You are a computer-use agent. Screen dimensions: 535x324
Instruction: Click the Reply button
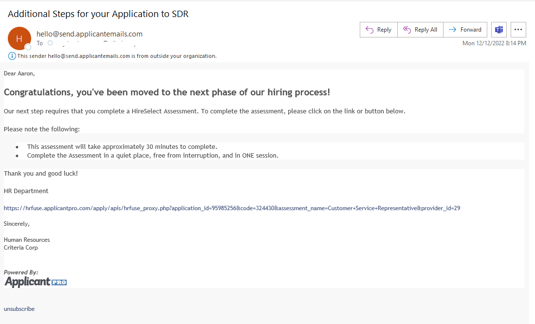coord(379,30)
